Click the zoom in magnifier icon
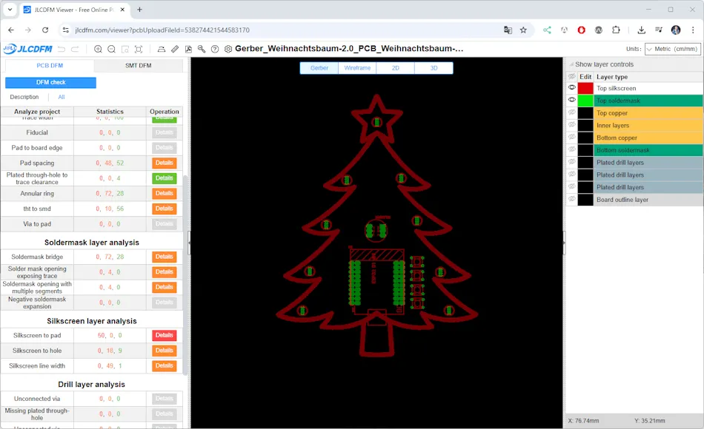Image resolution: width=704 pixels, height=429 pixels. click(98, 50)
